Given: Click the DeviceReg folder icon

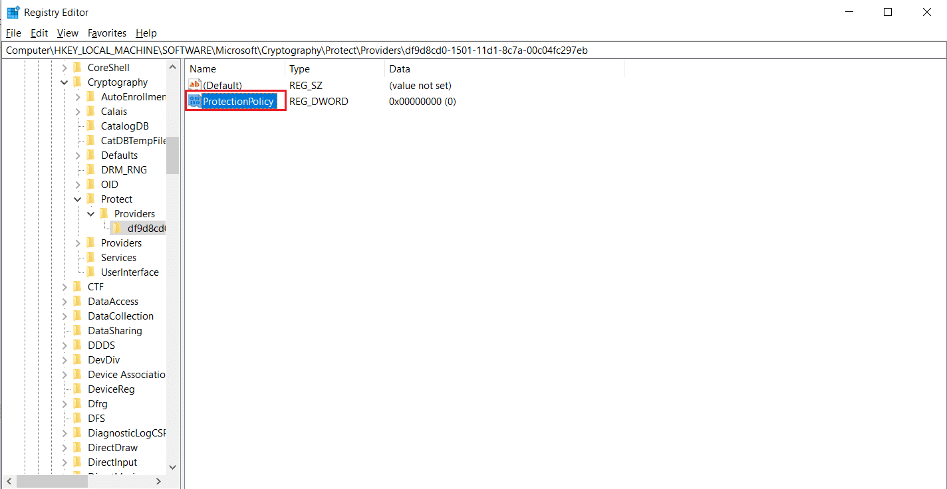Looking at the screenshot, I should tap(77, 389).
